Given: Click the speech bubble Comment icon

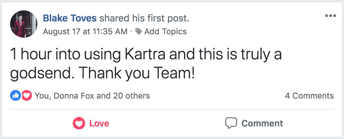Looking at the screenshot, I should click(231, 123).
